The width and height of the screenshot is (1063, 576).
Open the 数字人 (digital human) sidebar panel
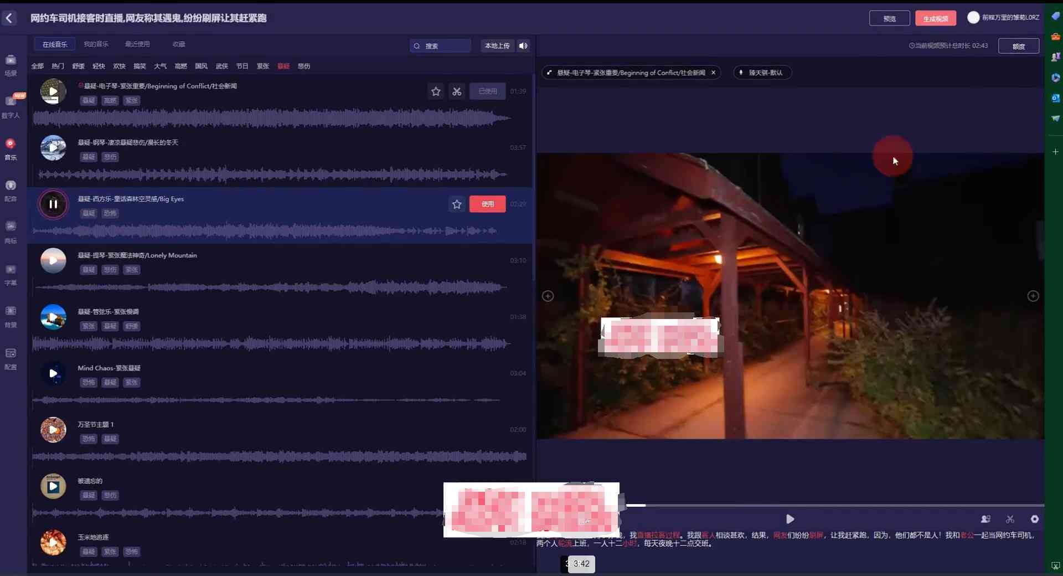point(11,106)
